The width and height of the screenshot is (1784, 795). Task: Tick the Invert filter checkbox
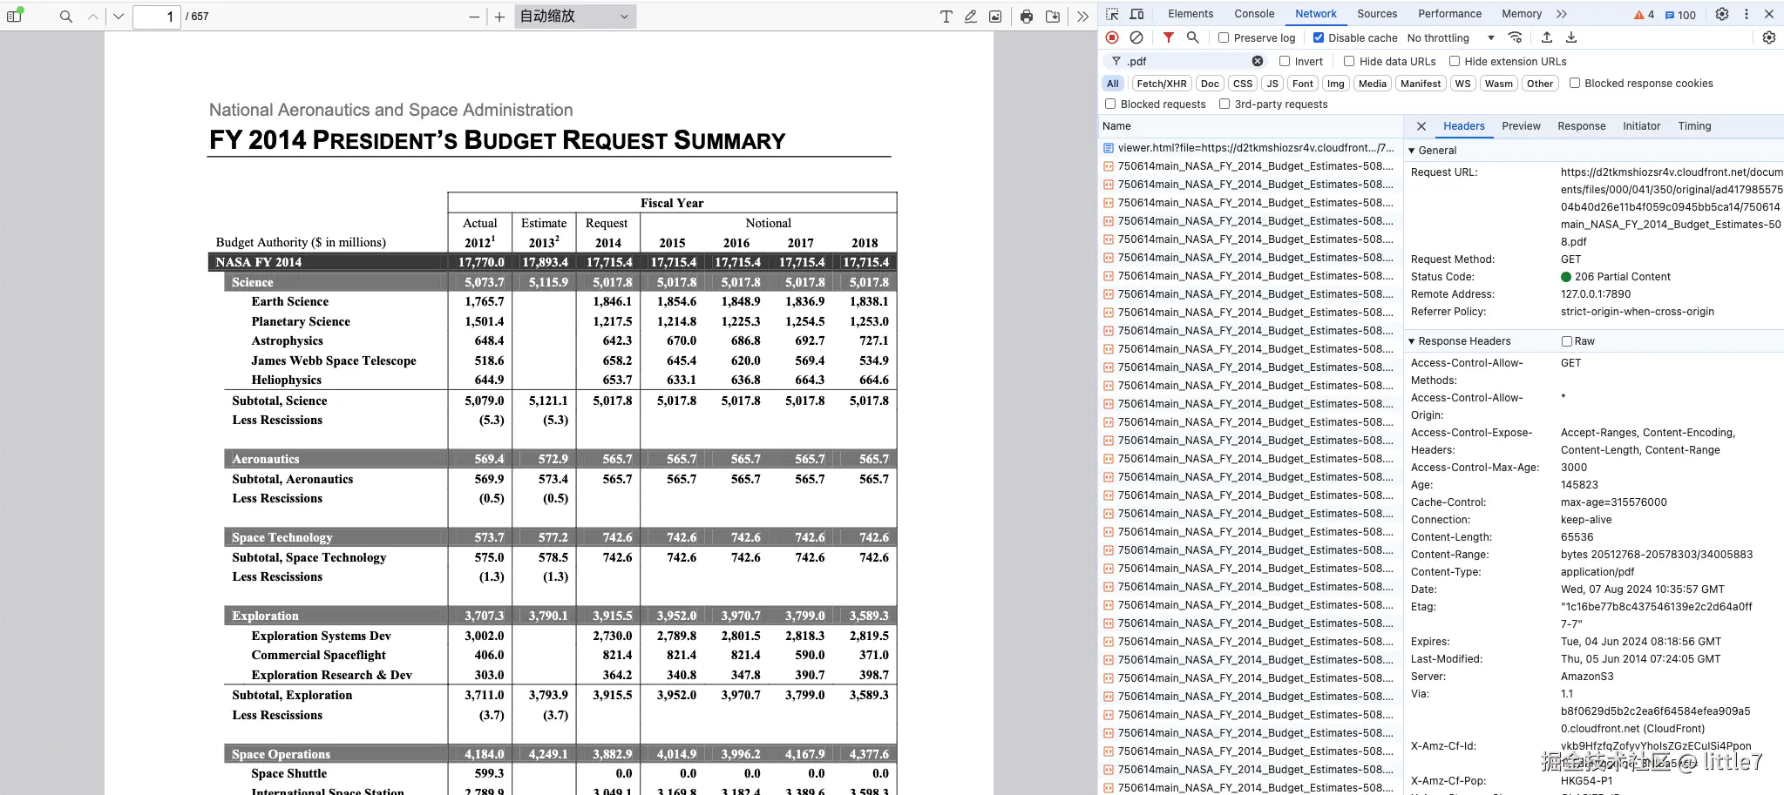1285,61
